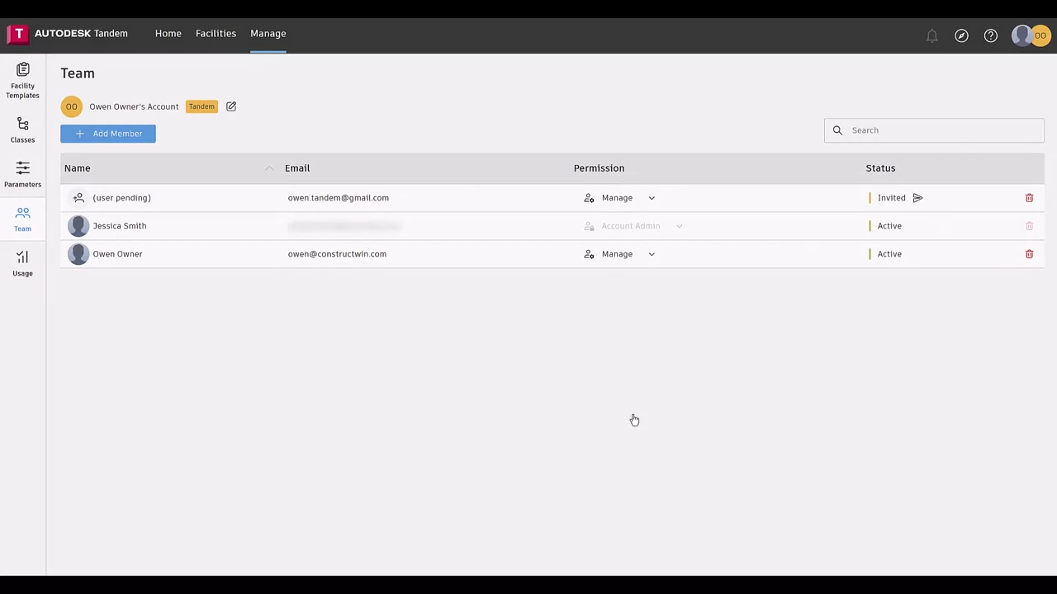
Task: Go to the Home tab
Action: click(x=168, y=34)
